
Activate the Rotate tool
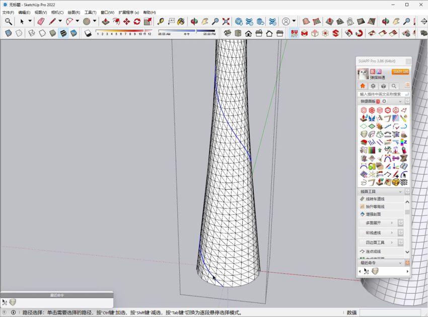(x=137, y=21)
